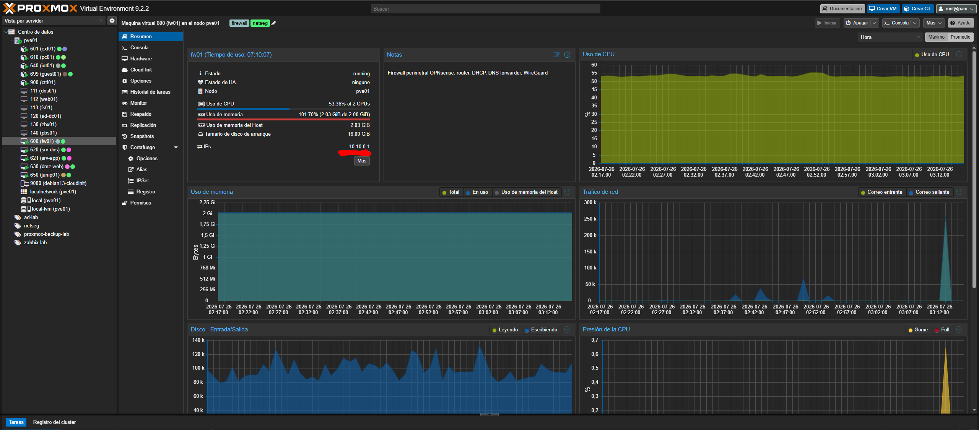Open Monitor section
The height and width of the screenshot is (430, 979).
pyautogui.click(x=151, y=103)
